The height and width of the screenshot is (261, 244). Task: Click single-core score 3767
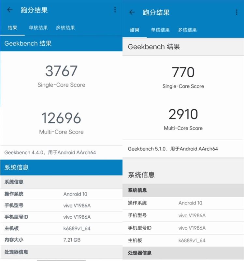click(61, 71)
